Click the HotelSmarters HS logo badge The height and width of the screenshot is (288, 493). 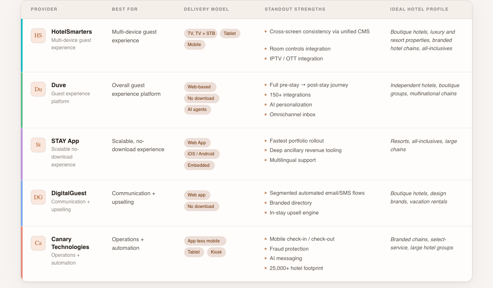[38, 36]
